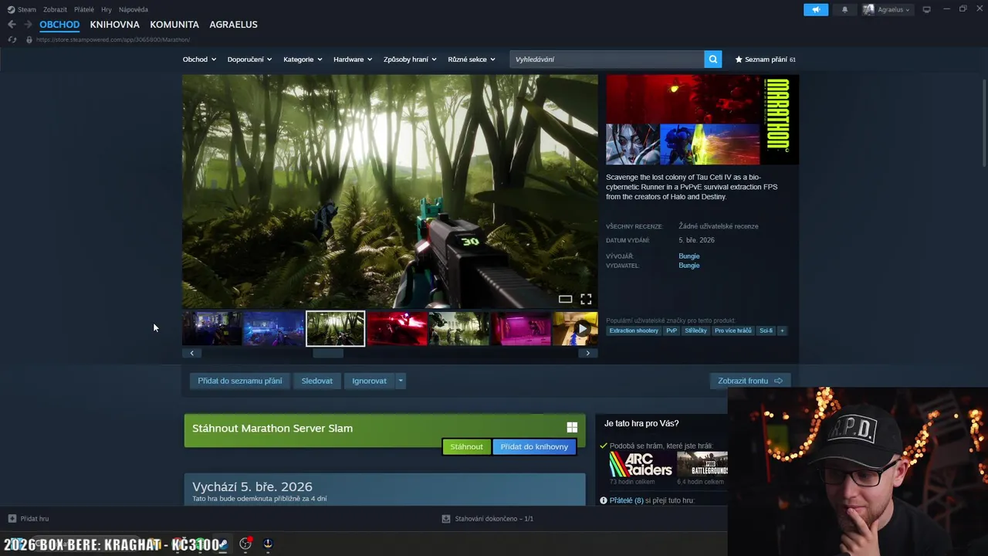Click the announcements megaphone icon
The height and width of the screenshot is (556, 988).
coord(816,9)
